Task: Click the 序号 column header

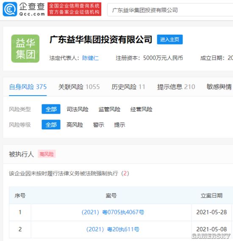Action: tap(20, 195)
